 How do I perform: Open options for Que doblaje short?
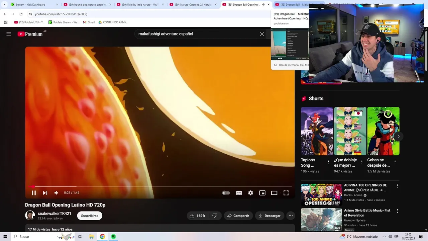pyautogui.click(x=361, y=162)
